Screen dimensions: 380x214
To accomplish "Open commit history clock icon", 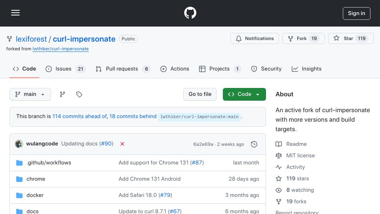I will pos(254,144).
